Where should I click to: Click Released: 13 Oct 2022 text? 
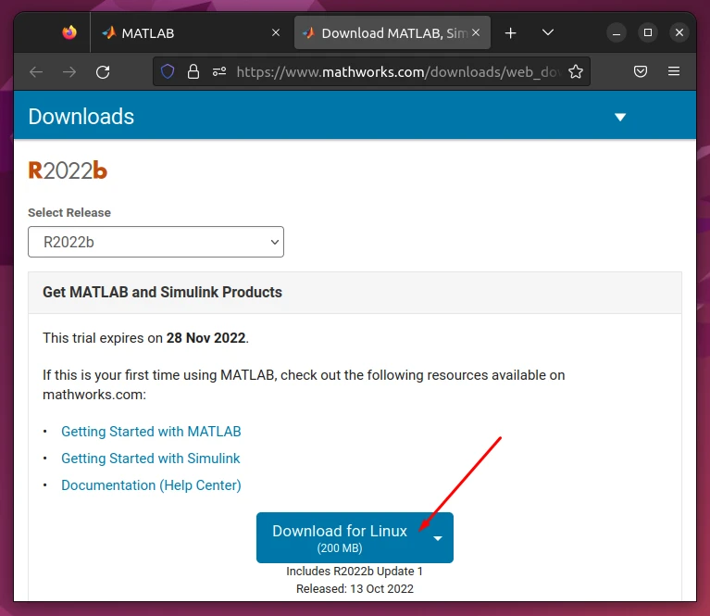[x=355, y=589]
